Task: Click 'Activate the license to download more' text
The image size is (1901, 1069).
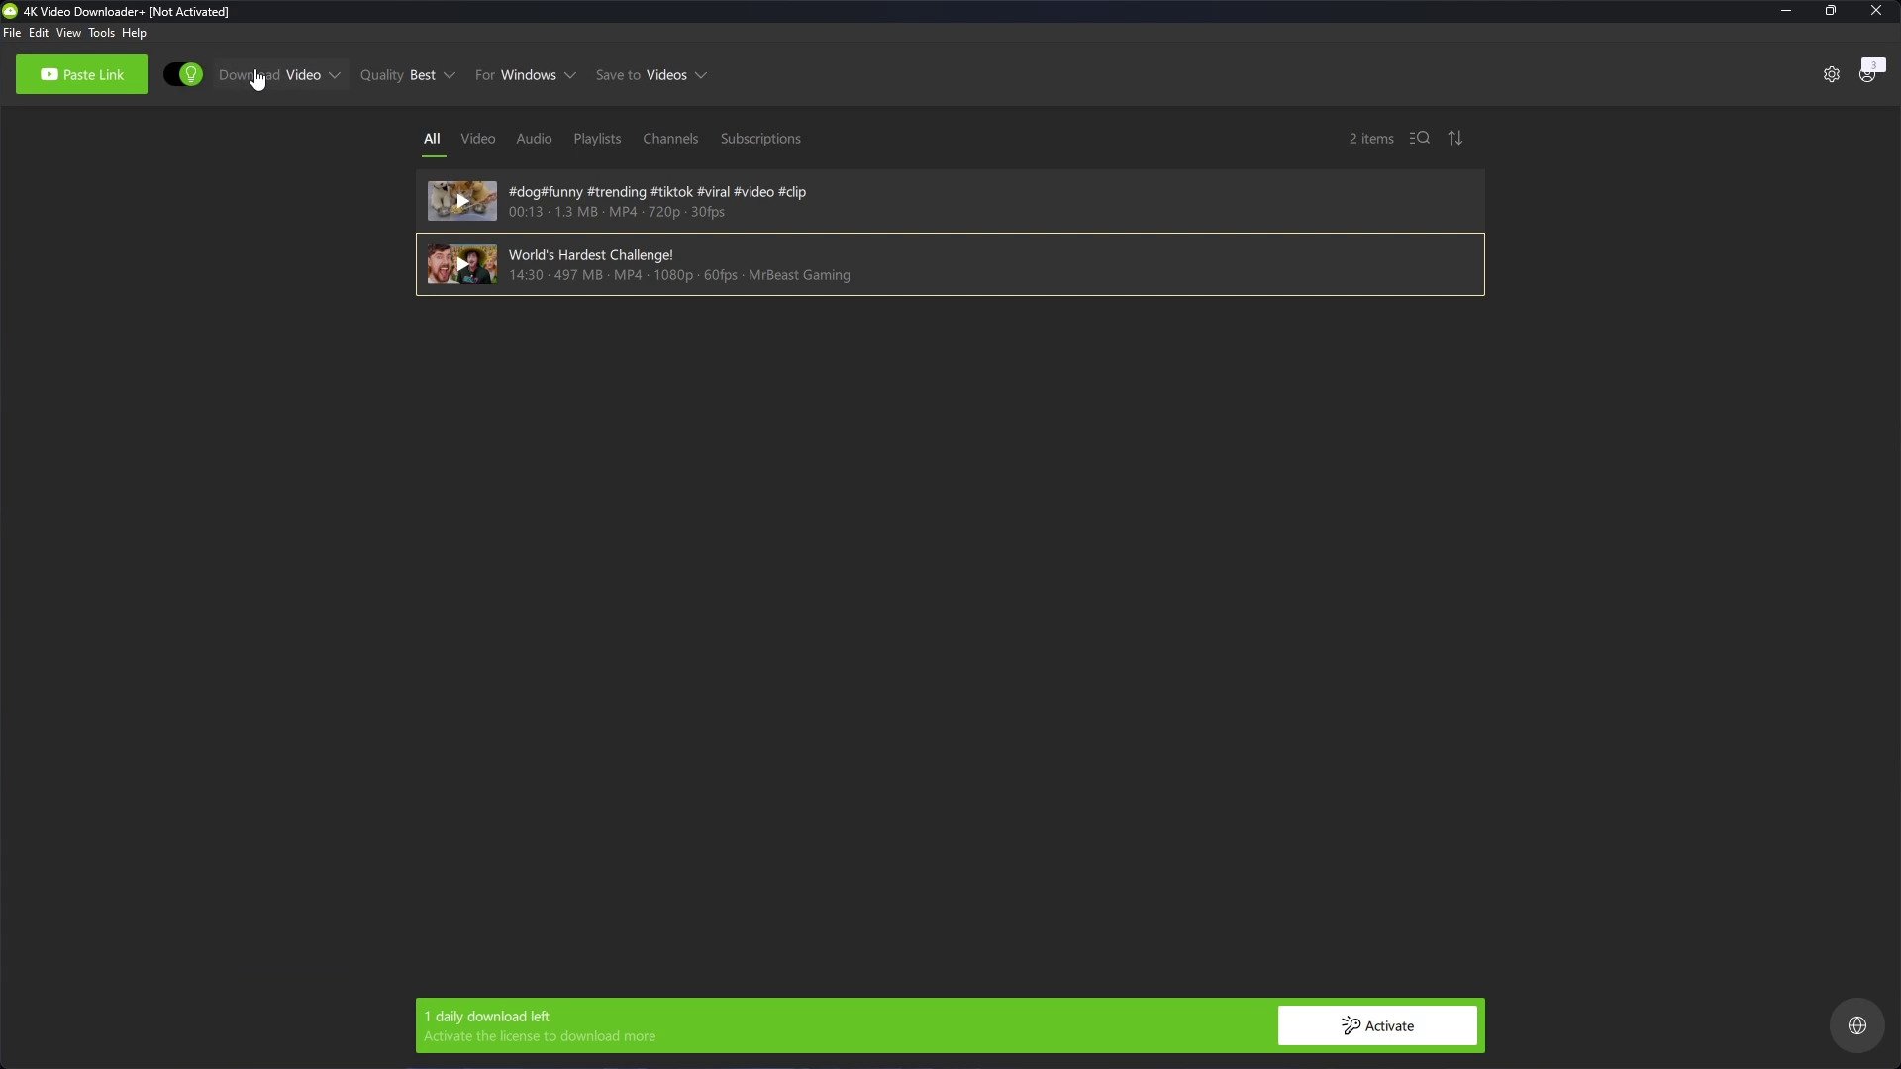Action: (540, 1036)
